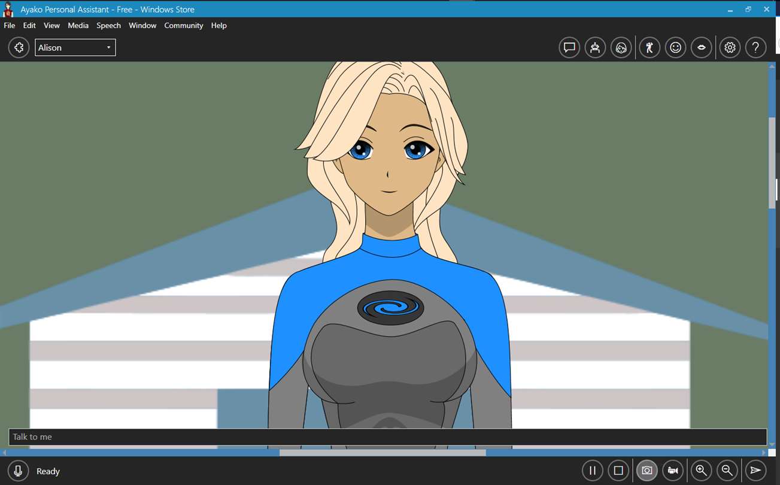Open the File menu
The image size is (780, 485).
coord(10,26)
